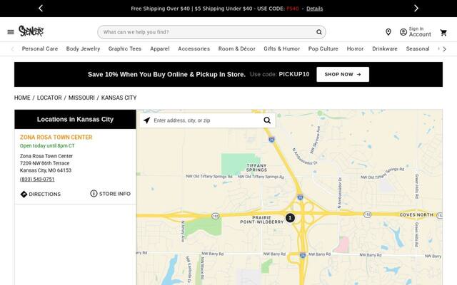Click Open today until 8pm CT text
Screen dimensions: 457x285
click(x=47, y=145)
